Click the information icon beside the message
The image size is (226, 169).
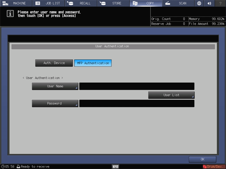10,14
